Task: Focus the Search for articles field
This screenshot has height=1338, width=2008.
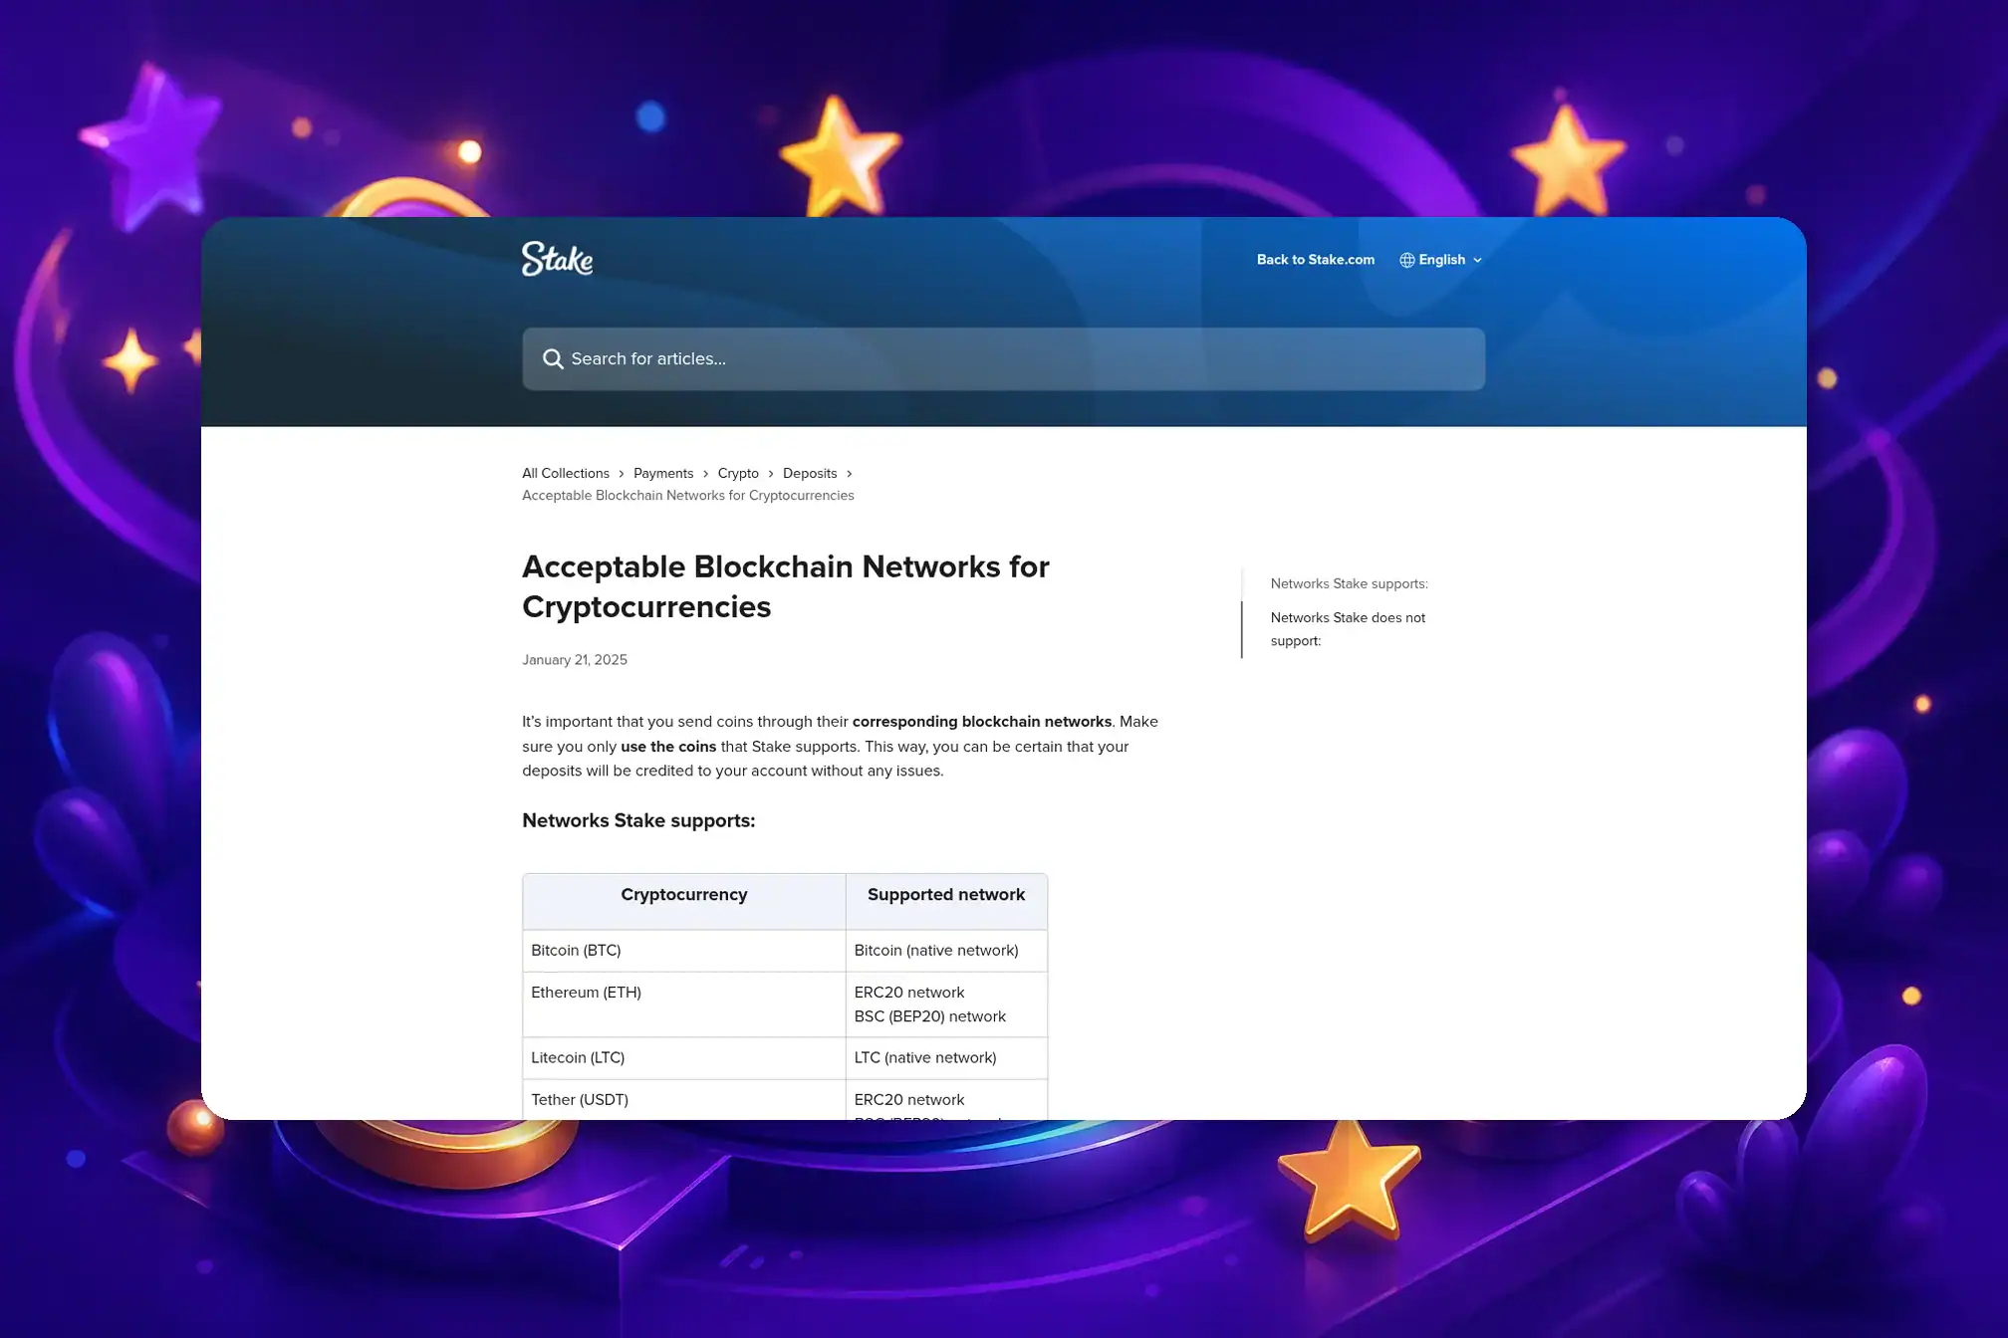Action: [x=1003, y=358]
